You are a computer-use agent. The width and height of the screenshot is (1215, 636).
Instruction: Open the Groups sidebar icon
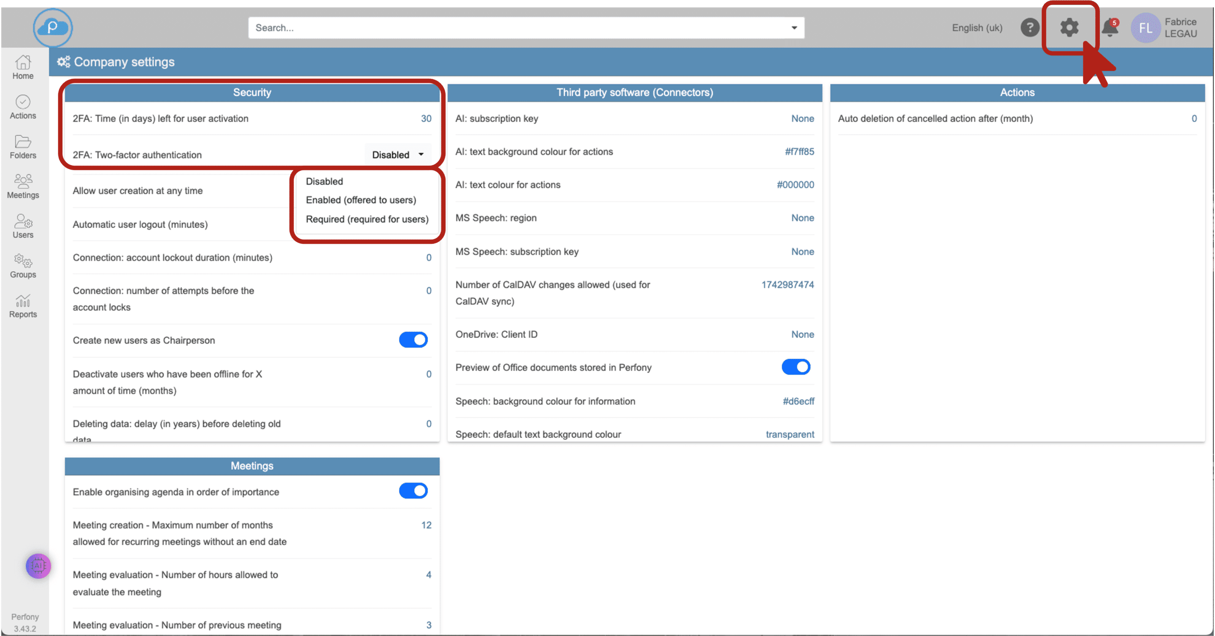tap(23, 266)
